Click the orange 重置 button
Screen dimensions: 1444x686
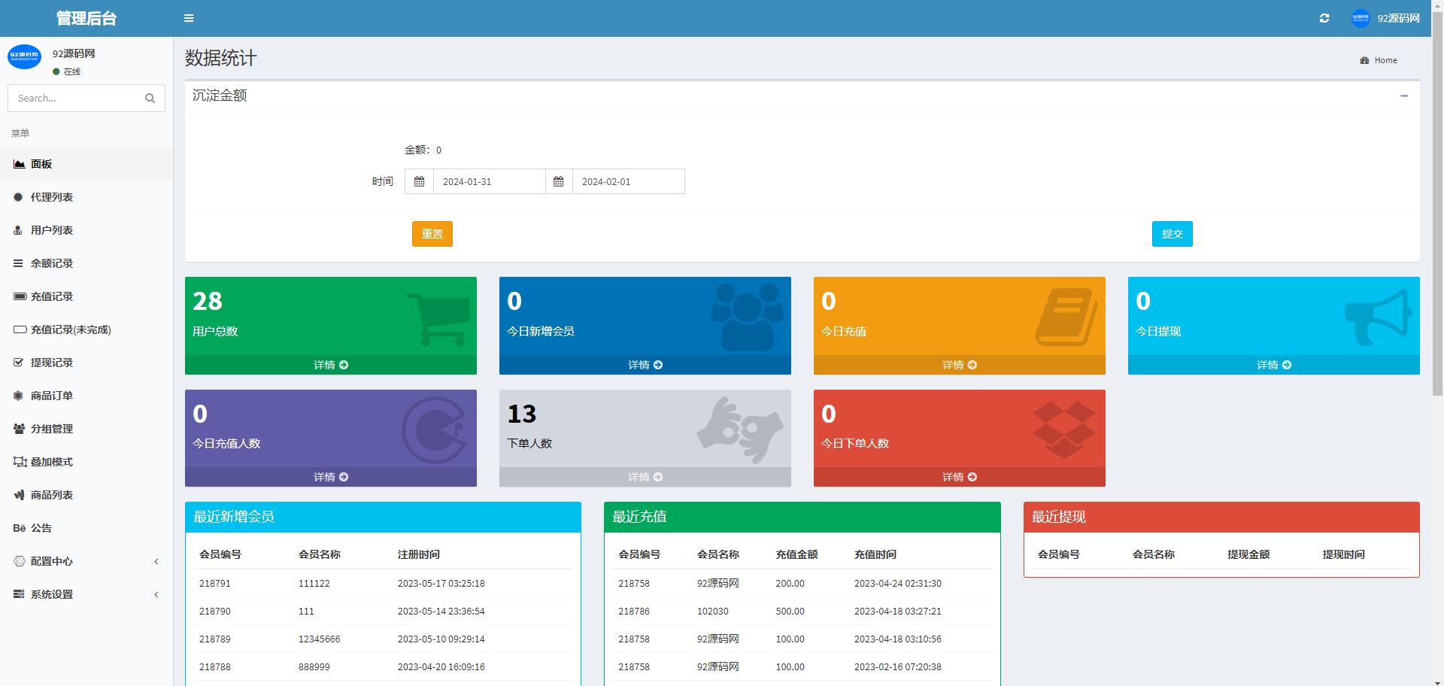click(432, 234)
